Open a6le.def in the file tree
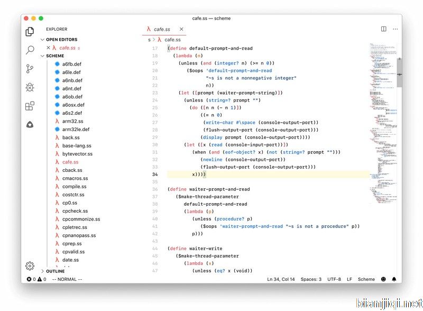This screenshot has height=311, width=423. tap(71, 72)
